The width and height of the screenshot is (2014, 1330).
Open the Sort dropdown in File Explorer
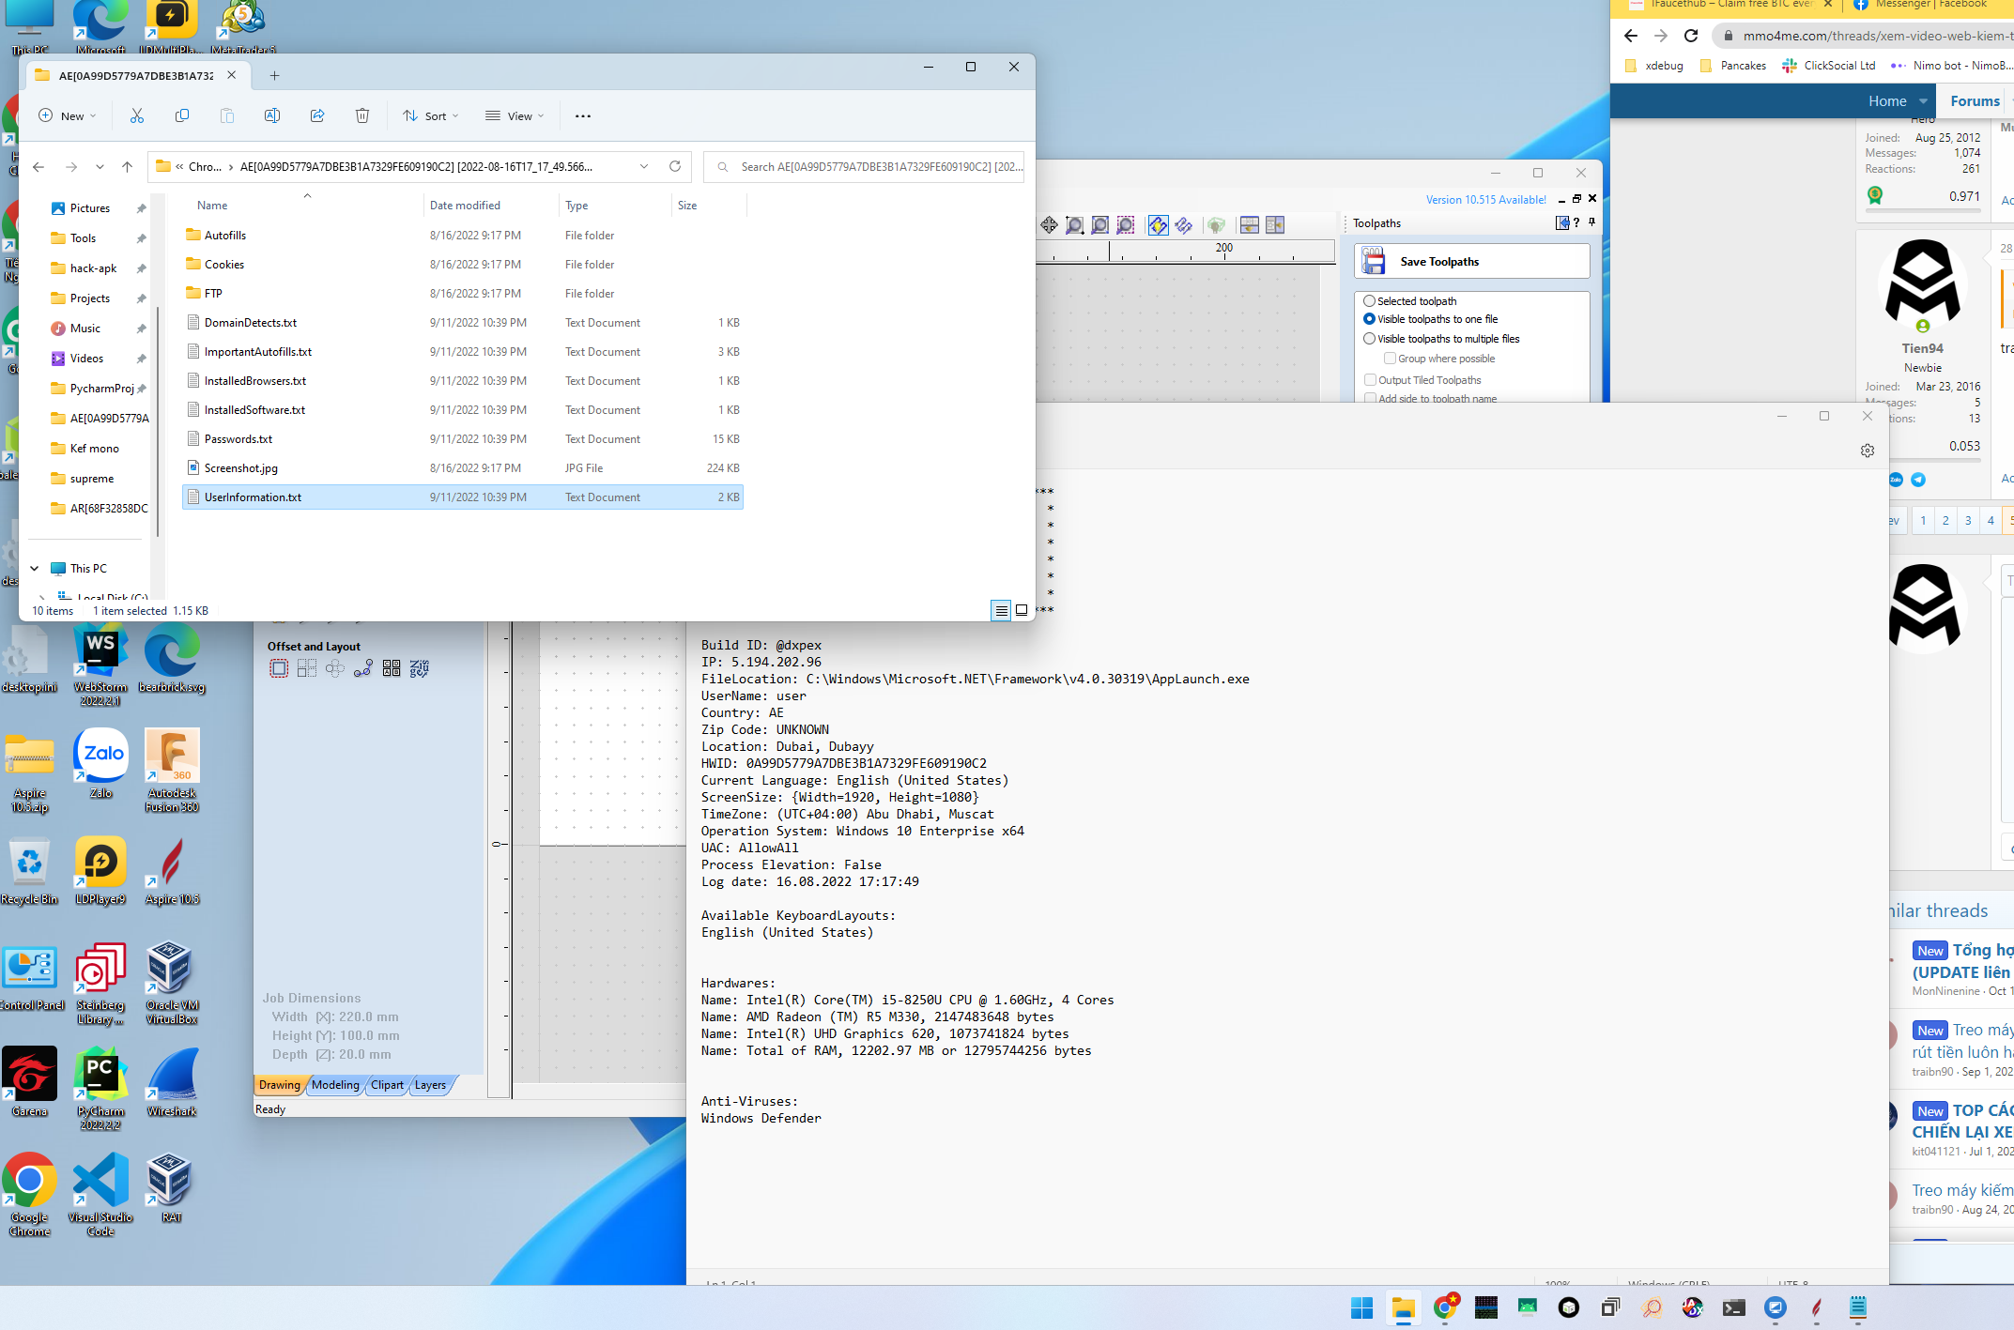pos(431,116)
